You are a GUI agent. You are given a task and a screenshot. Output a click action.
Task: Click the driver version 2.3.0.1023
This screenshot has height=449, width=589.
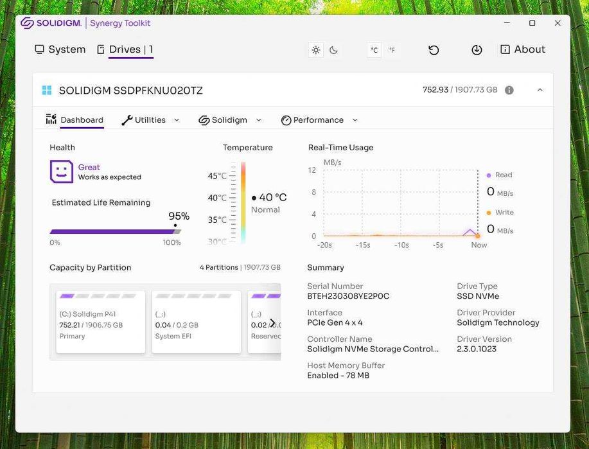coord(477,349)
